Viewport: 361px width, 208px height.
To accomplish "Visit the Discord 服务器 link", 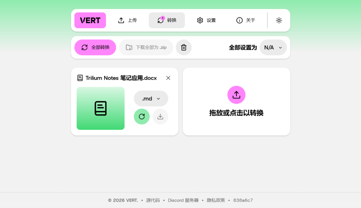I will pos(183,200).
